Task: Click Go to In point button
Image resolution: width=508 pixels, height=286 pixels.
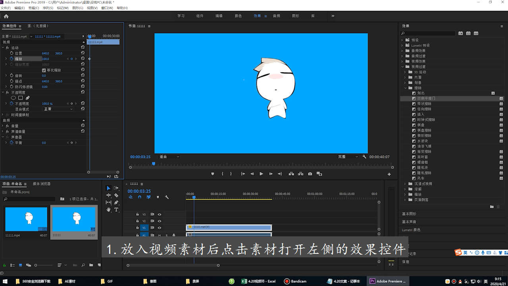Action: point(243,174)
